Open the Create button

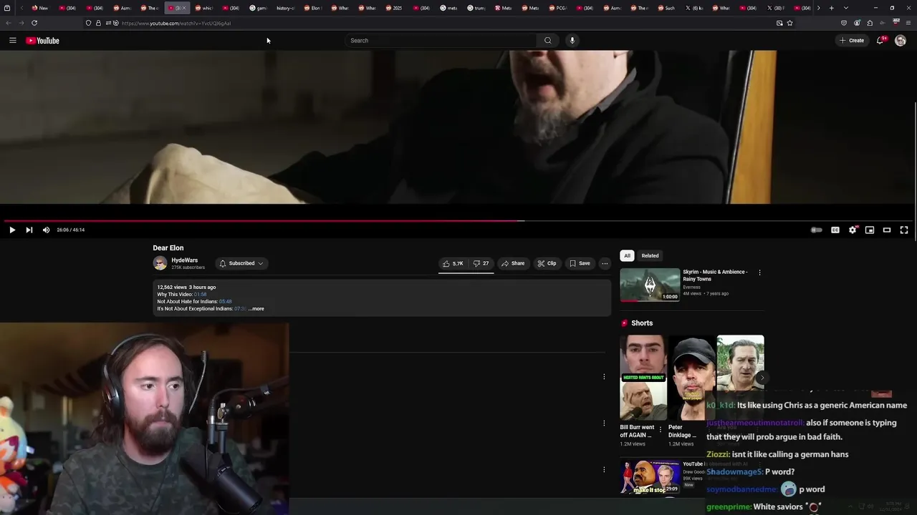tap(852, 41)
